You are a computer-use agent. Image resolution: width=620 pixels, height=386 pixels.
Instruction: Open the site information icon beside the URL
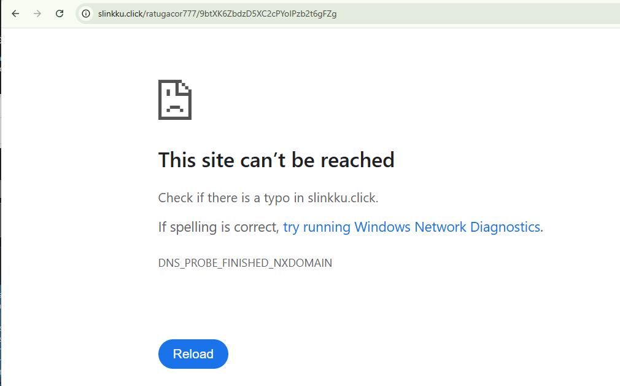pos(86,14)
